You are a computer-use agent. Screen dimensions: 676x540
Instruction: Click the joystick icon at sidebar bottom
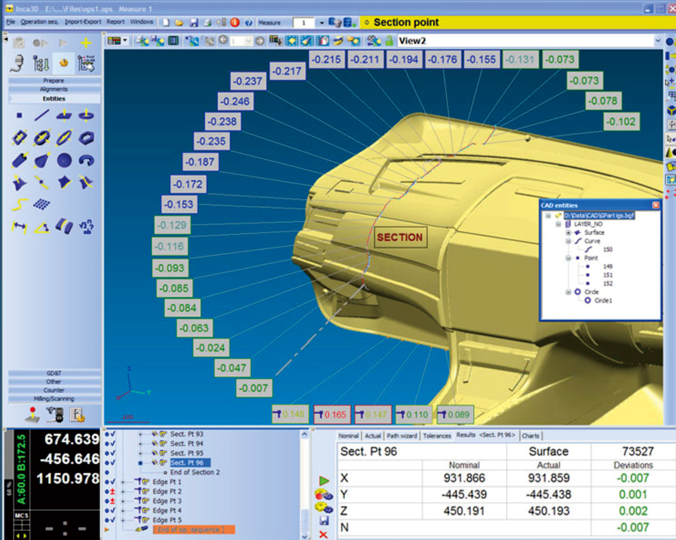pyautogui.click(x=32, y=415)
